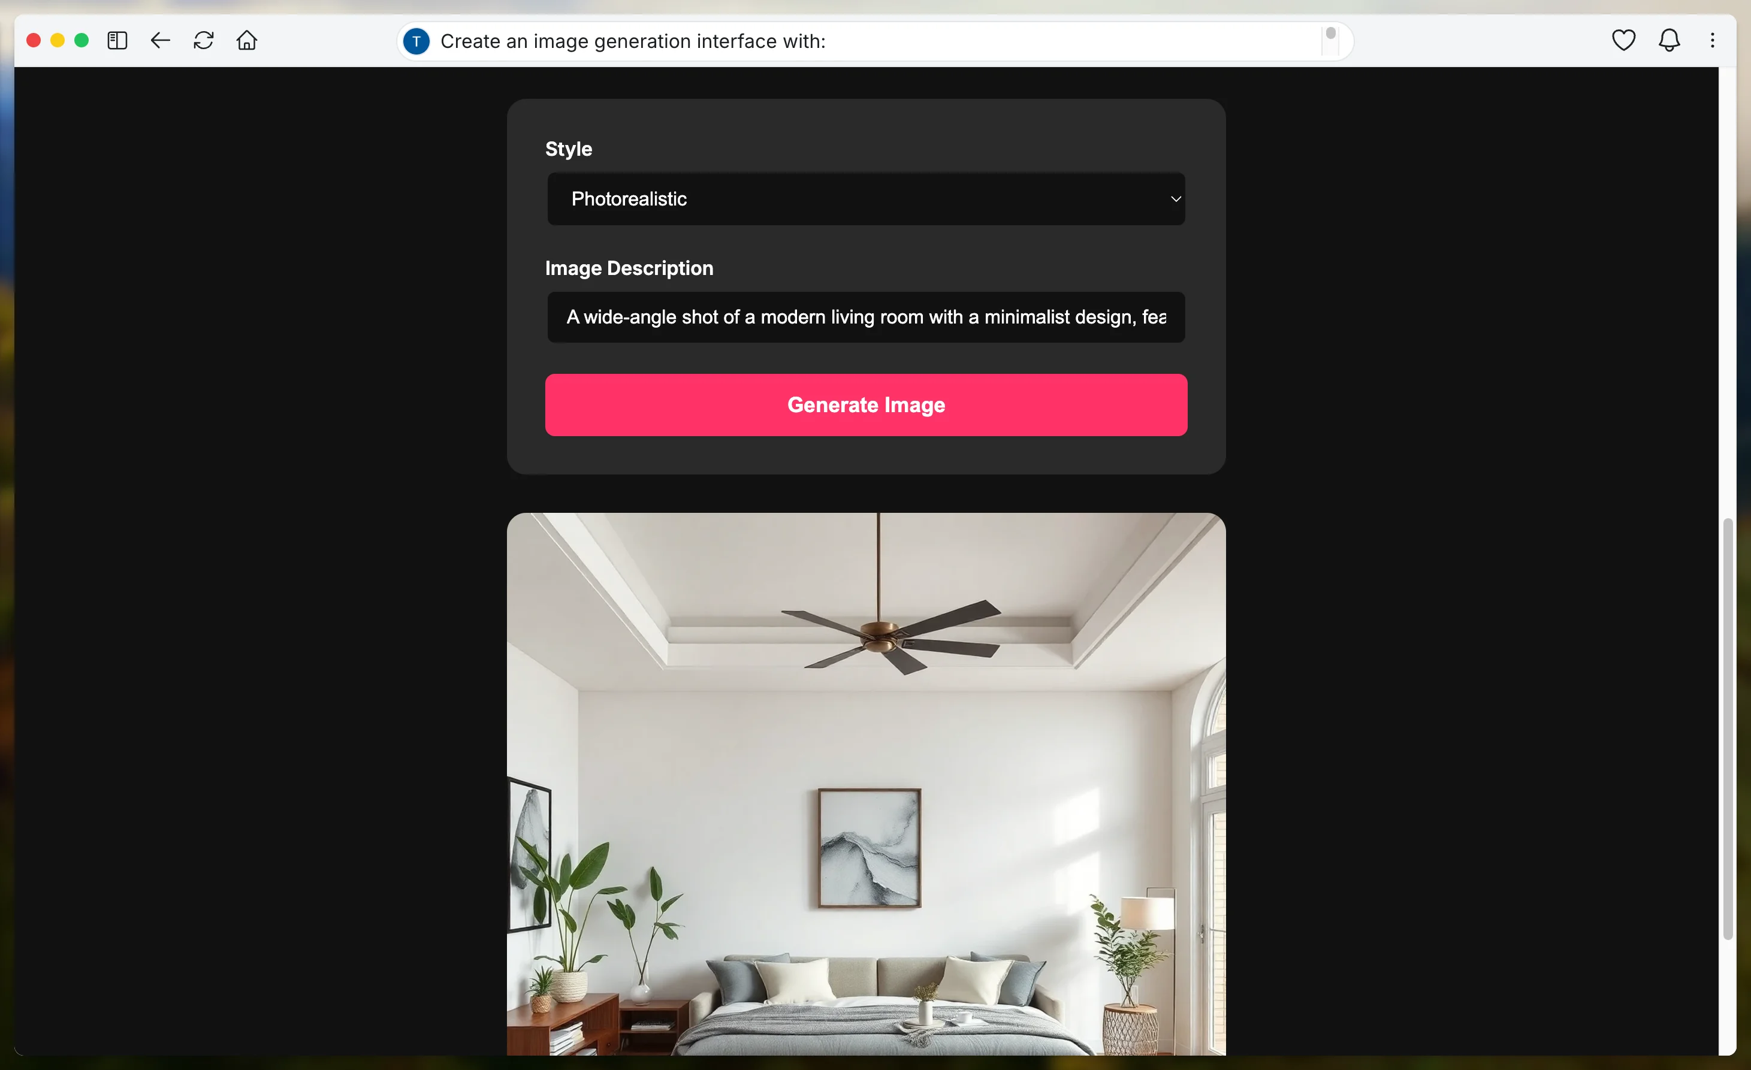The height and width of the screenshot is (1070, 1751).
Task: Toggle the browser sidebar panel icon
Action: (117, 41)
